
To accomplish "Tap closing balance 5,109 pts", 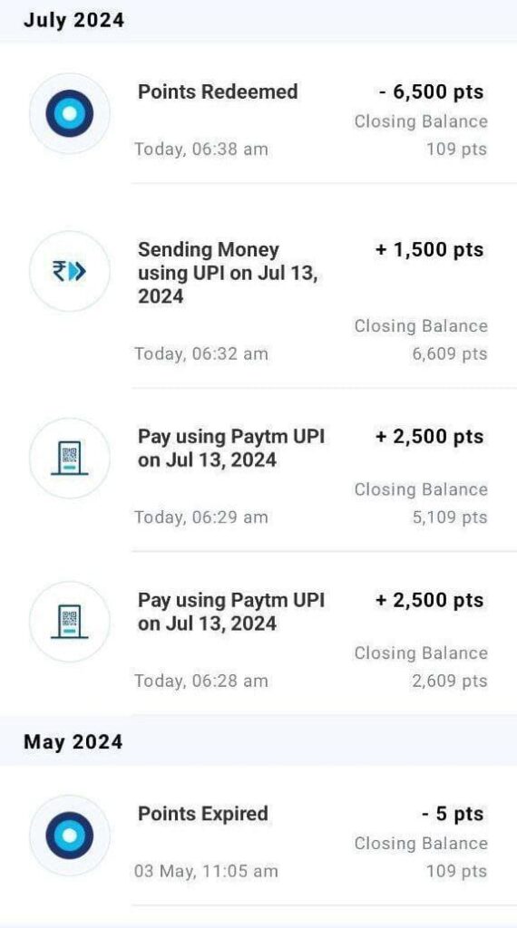I will pos(450,517).
